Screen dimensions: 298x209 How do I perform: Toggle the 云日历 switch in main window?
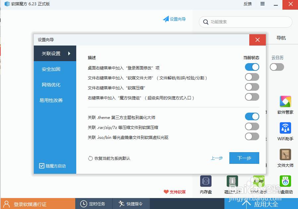277,67
